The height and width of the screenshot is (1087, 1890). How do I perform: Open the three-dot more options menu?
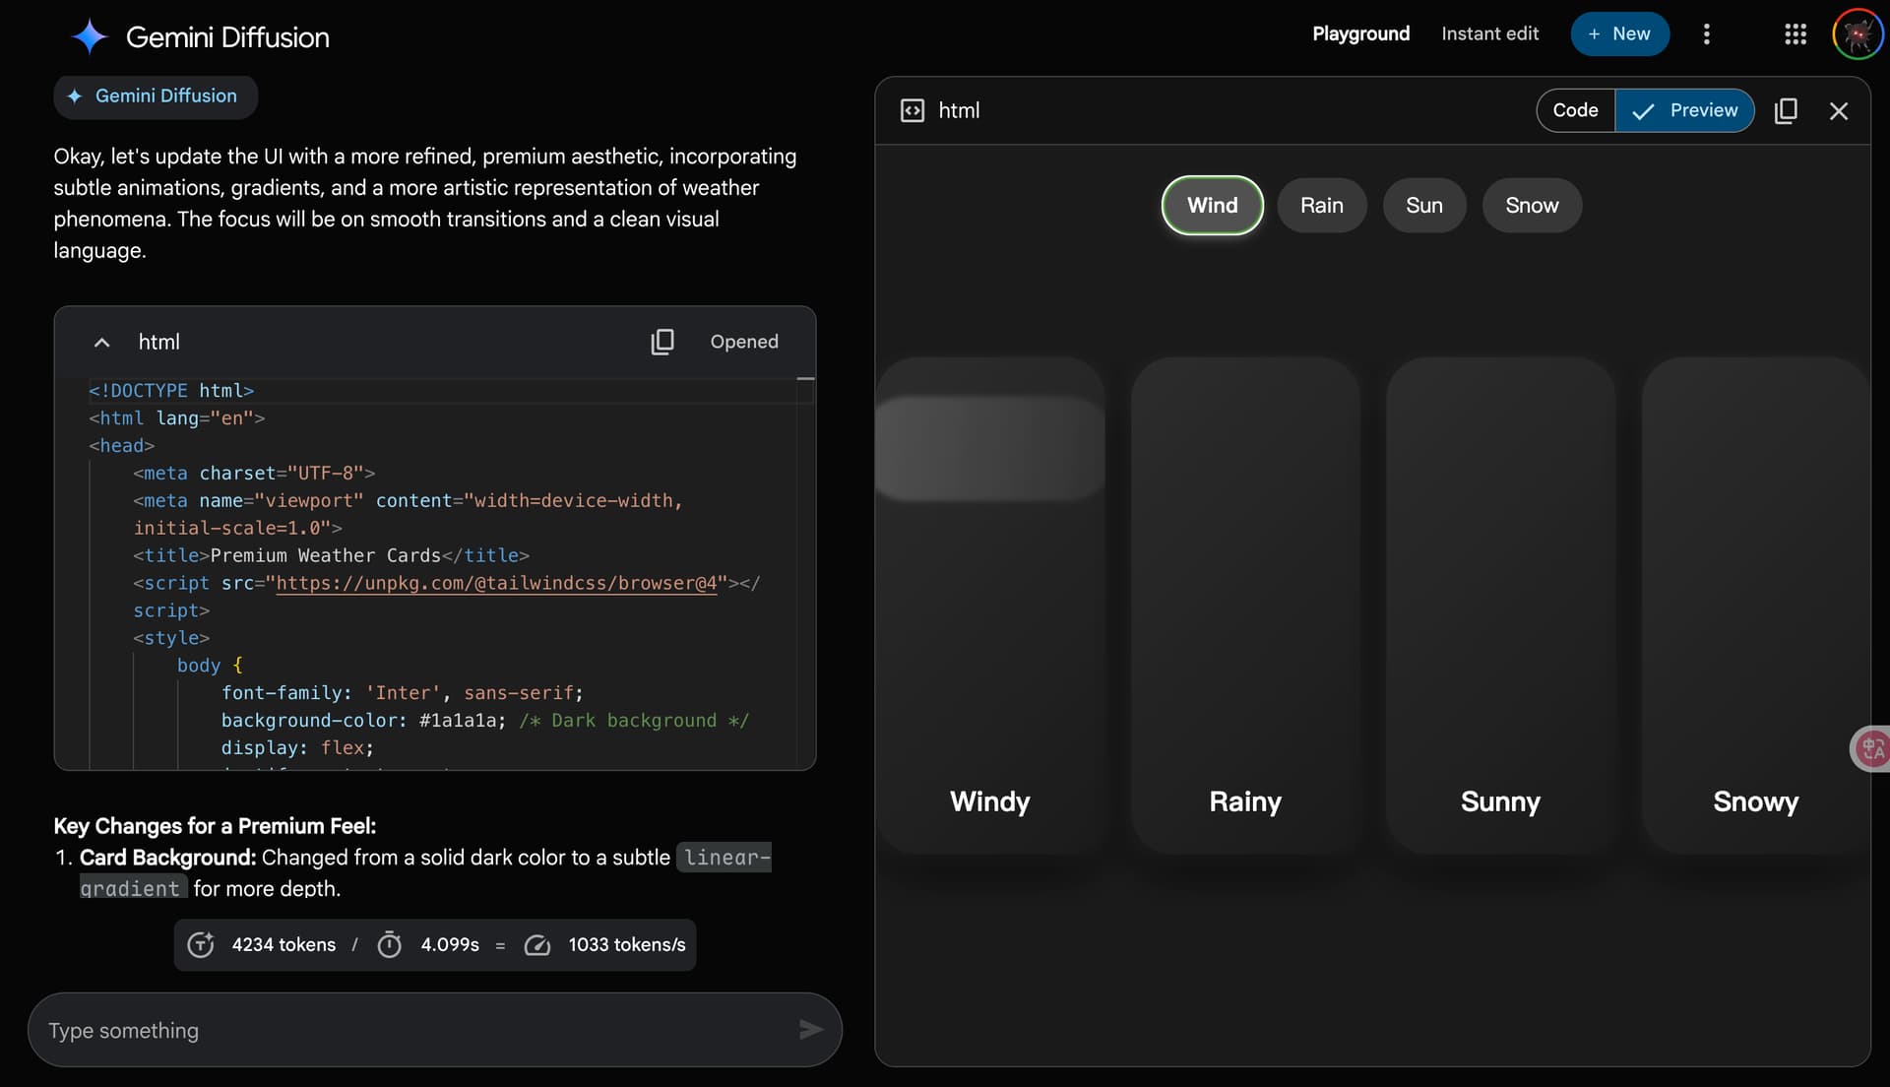[x=1707, y=34]
